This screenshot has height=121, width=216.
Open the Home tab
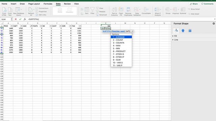(x=4, y=4)
